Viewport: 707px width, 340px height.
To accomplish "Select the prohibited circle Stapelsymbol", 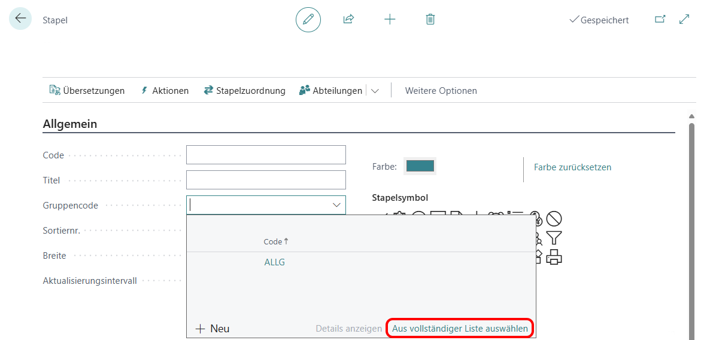I will (x=554, y=219).
